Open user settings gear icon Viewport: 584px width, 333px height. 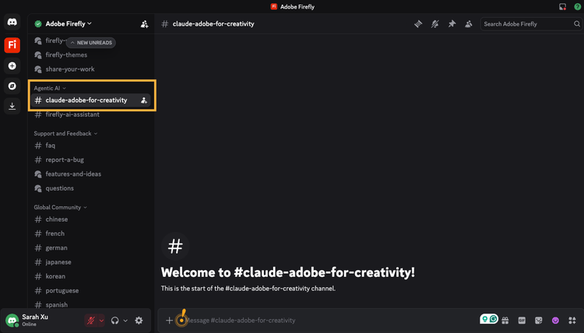coord(139,321)
